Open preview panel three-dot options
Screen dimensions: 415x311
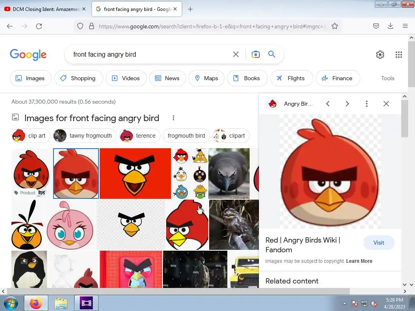(x=366, y=104)
